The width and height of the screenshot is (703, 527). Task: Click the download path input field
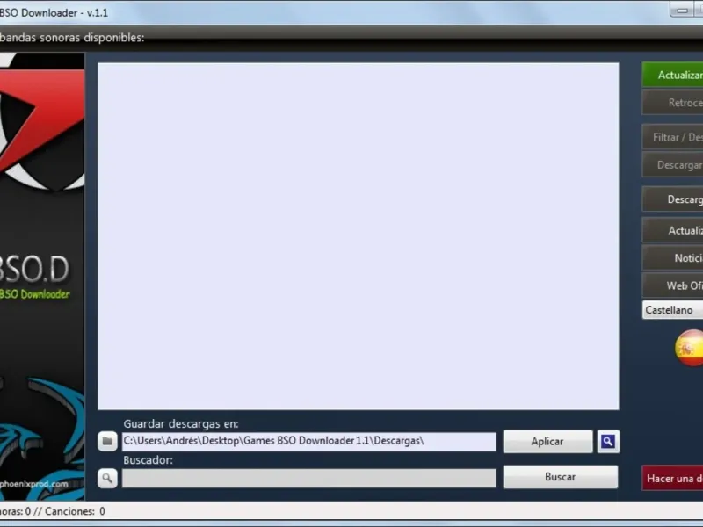309,442
